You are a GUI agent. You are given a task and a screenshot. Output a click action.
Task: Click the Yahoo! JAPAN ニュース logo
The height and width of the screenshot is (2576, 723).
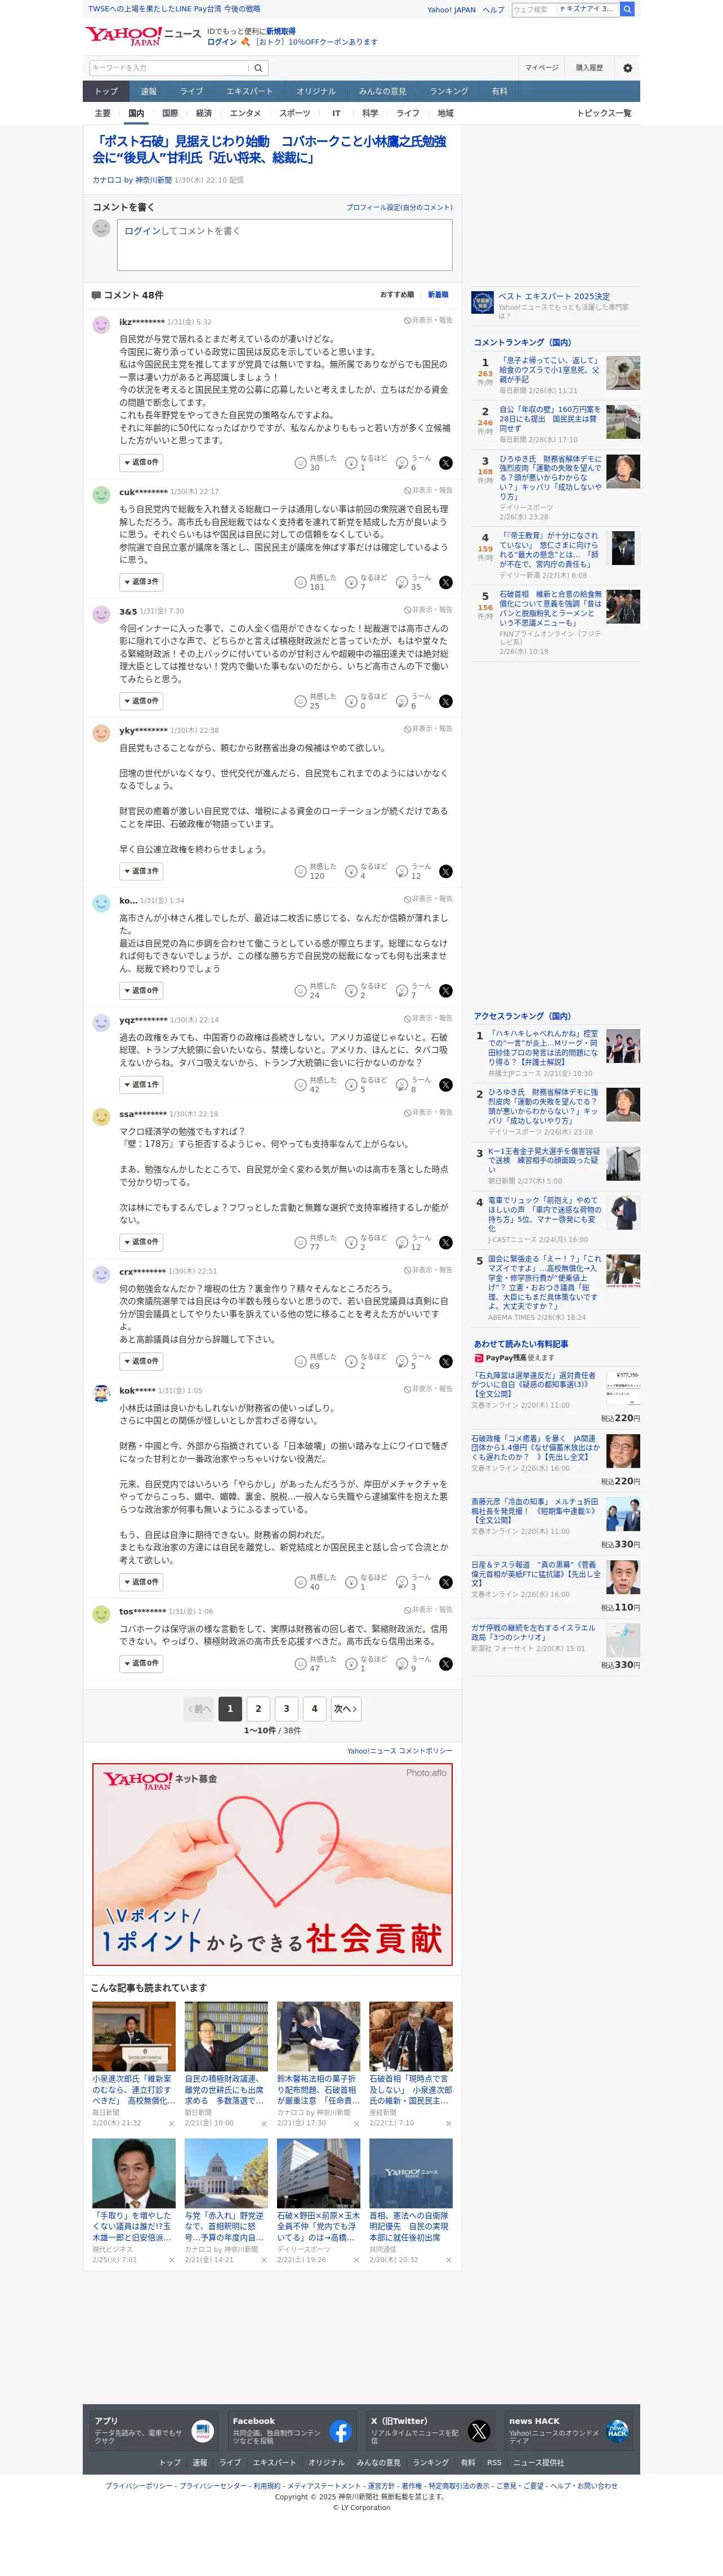click(143, 36)
